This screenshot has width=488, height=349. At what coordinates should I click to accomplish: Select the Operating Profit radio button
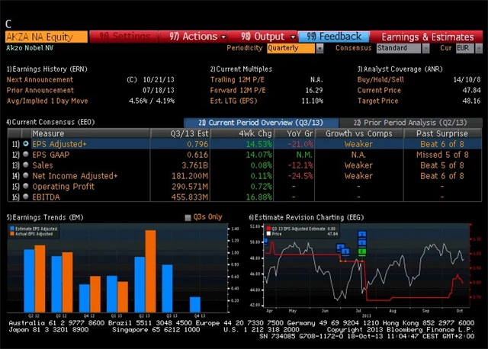pos(26,186)
